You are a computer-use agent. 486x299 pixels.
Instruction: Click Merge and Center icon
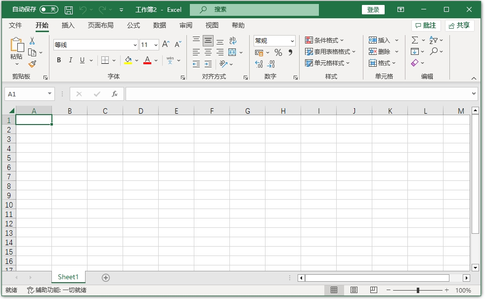[232, 52]
